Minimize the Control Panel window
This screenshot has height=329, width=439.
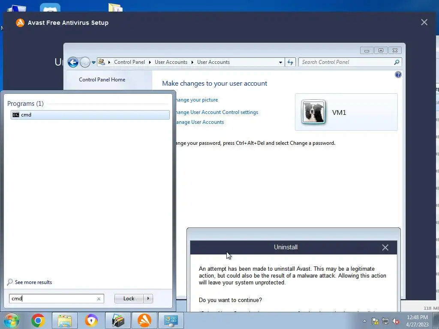click(x=367, y=51)
